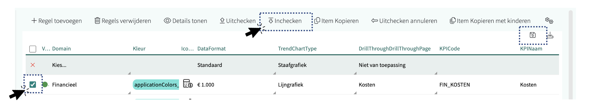Click the green status dot beside Financieel
The height and width of the screenshot is (105, 592).
45,84
